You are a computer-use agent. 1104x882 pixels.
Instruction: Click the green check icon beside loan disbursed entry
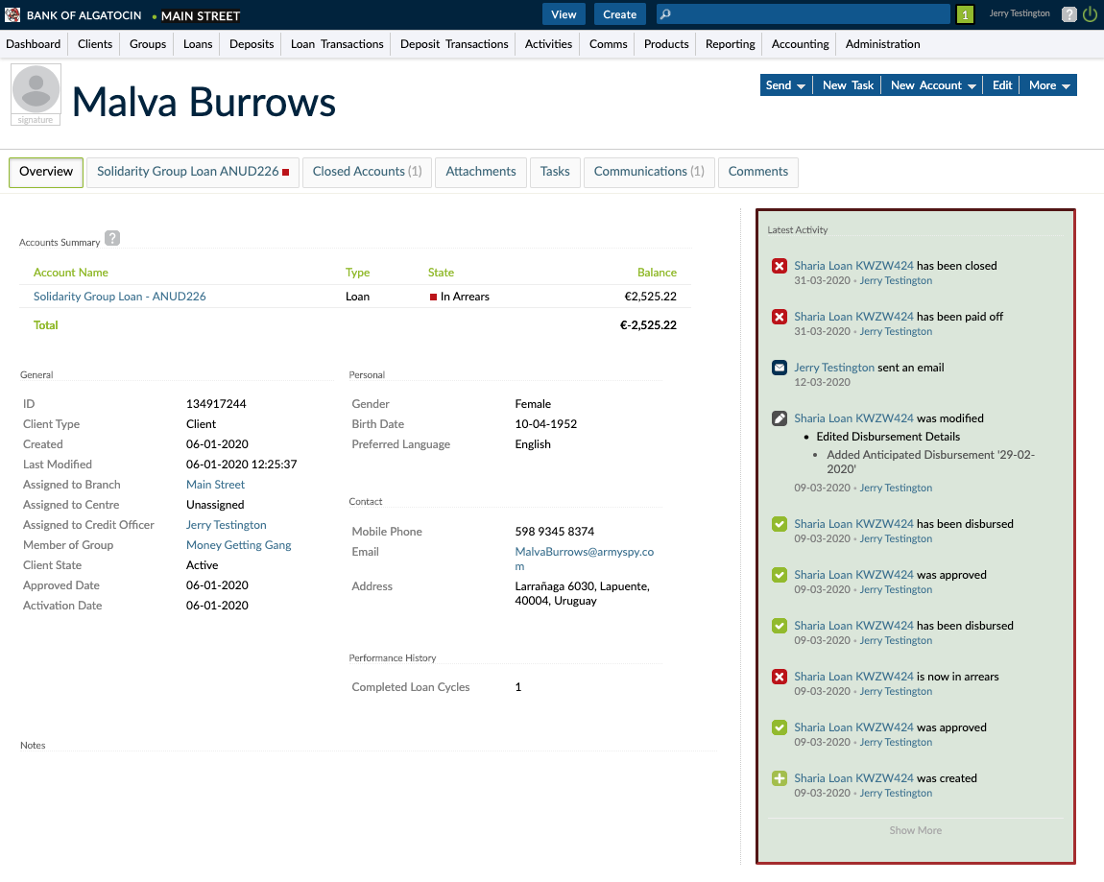click(779, 523)
